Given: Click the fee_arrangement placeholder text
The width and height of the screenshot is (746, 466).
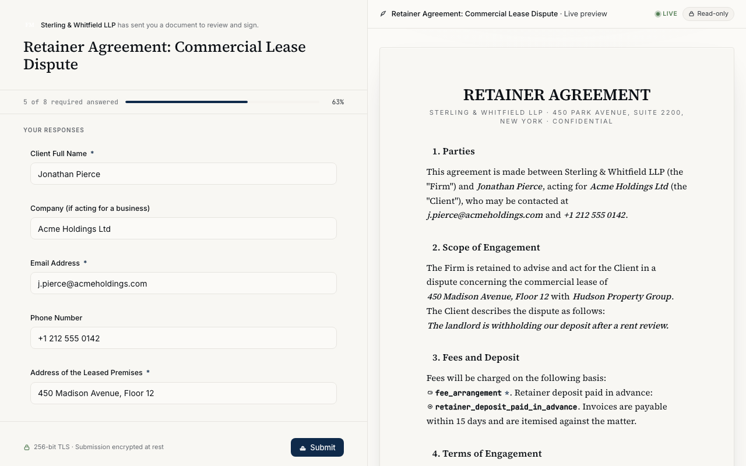Looking at the screenshot, I should tap(468, 393).
